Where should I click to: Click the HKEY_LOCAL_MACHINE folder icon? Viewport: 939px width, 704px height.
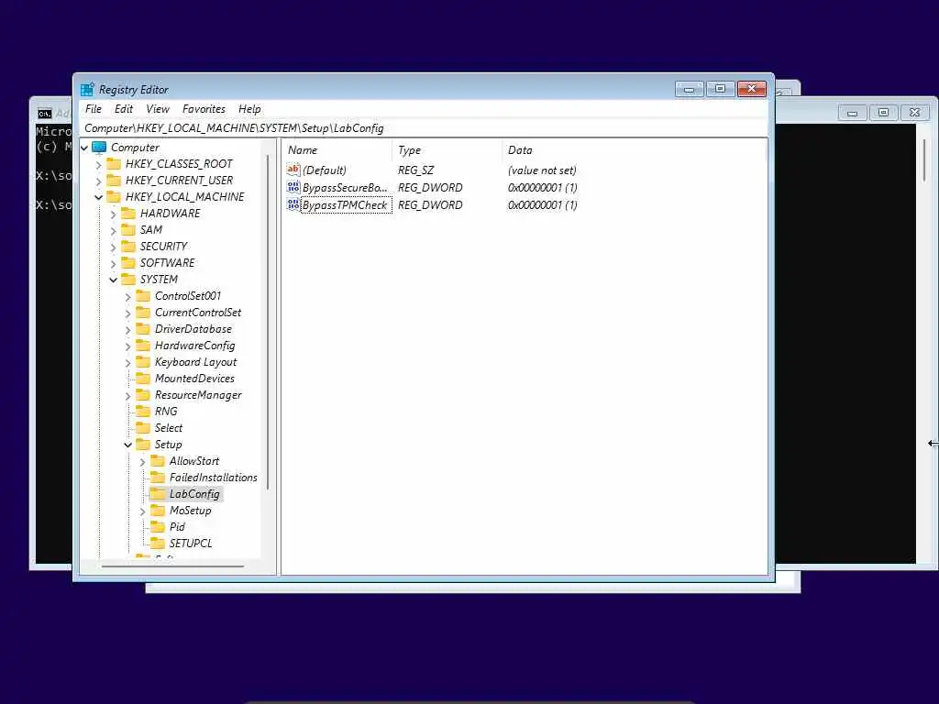pyautogui.click(x=114, y=196)
